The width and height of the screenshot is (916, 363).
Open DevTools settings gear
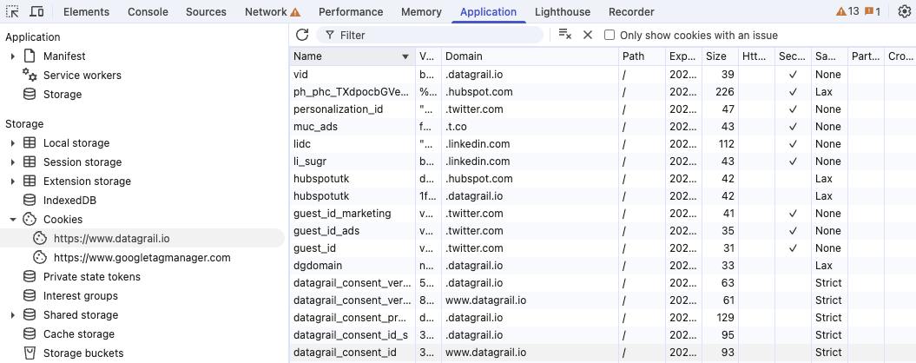[904, 12]
